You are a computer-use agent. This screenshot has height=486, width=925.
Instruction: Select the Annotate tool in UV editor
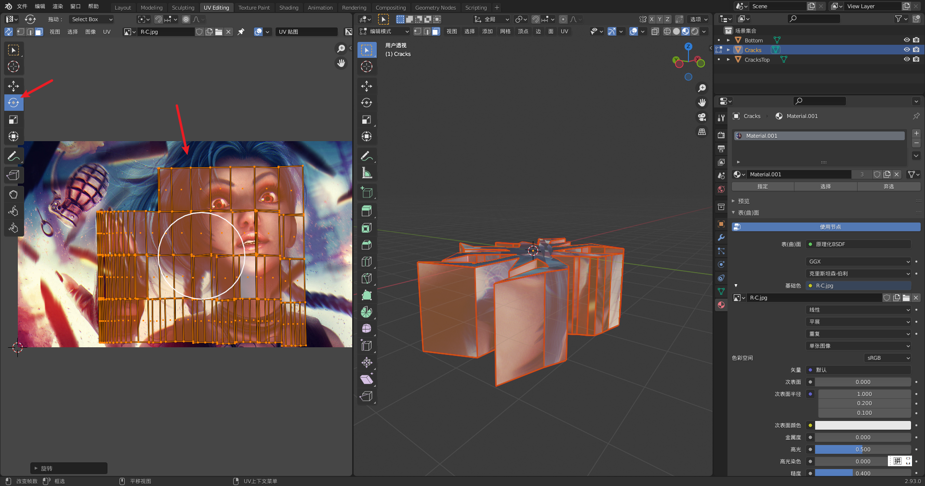(13, 156)
